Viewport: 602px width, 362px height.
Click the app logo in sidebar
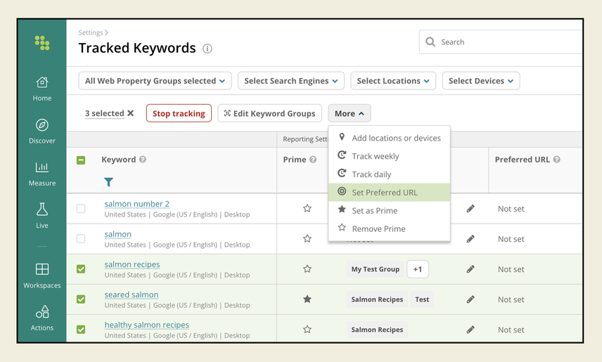[42, 43]
